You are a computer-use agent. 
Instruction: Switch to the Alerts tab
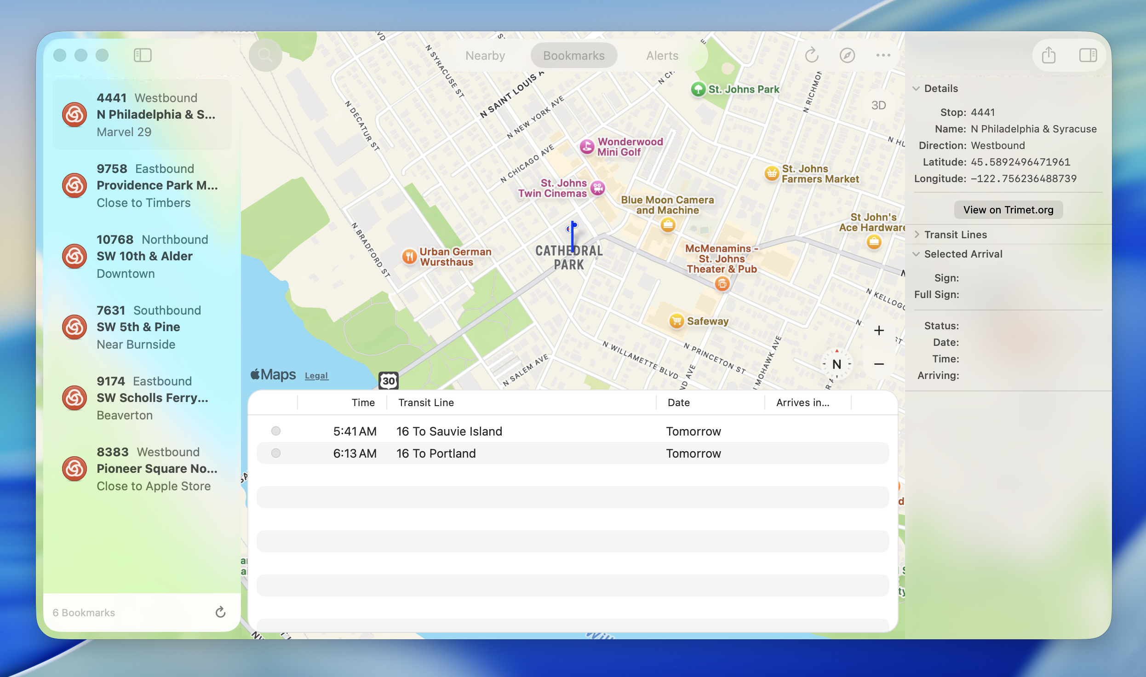[x=662, y=56]
